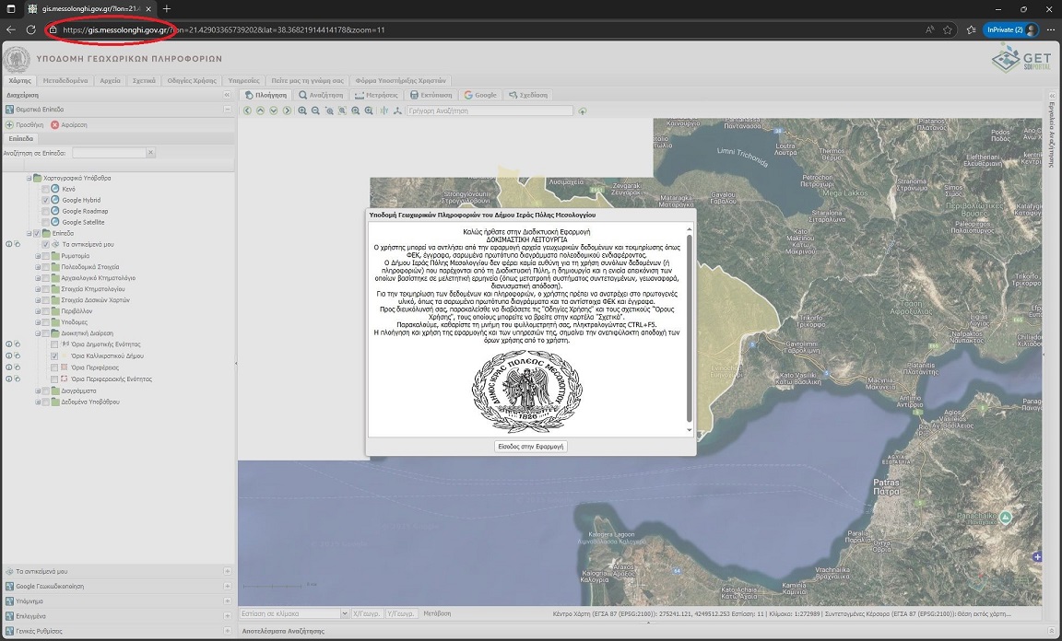The height and width of the screenshot is (641, 1062).
Task: Click the pan right arrow icon
Action: (x=288, y=111)
